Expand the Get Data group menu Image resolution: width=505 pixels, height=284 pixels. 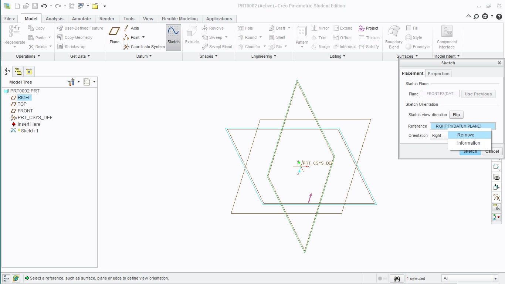point(80,56)
